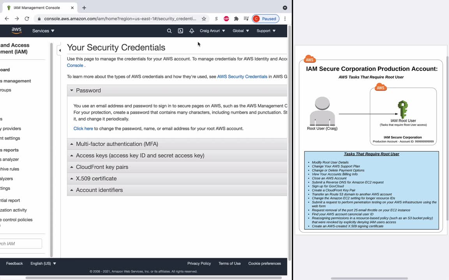
Task: Click the IAM sidebar vertical scrollbar
Action: (x=51, y=150)
